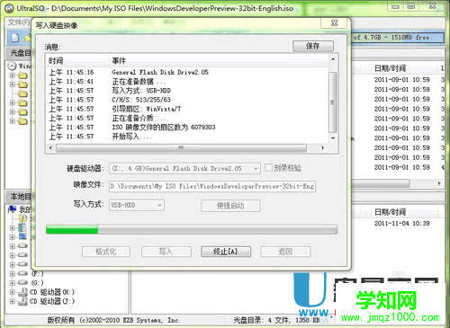Image resolution: width=450 pixels, height=328 pixels.
Task: Click the log's scroll up arrow
Action: [x=333, y=59]
